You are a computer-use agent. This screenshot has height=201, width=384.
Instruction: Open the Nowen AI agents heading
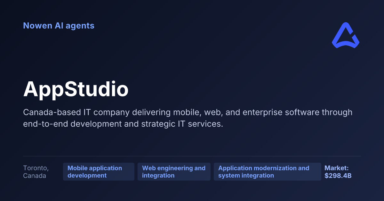click(59, 26)
